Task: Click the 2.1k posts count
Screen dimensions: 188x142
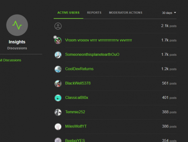Action: [x=169, y=26]
